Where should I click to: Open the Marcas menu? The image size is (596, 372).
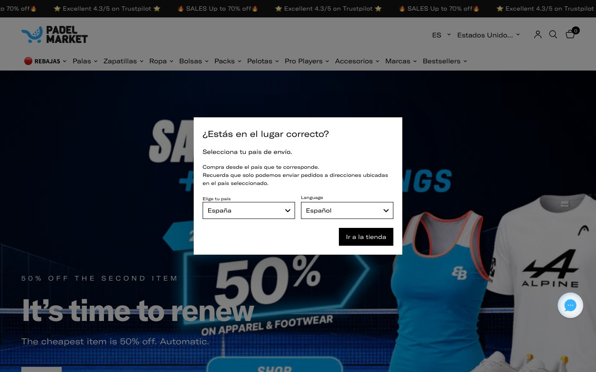[401, 61]
